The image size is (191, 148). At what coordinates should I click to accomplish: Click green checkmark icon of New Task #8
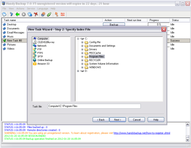4,41
